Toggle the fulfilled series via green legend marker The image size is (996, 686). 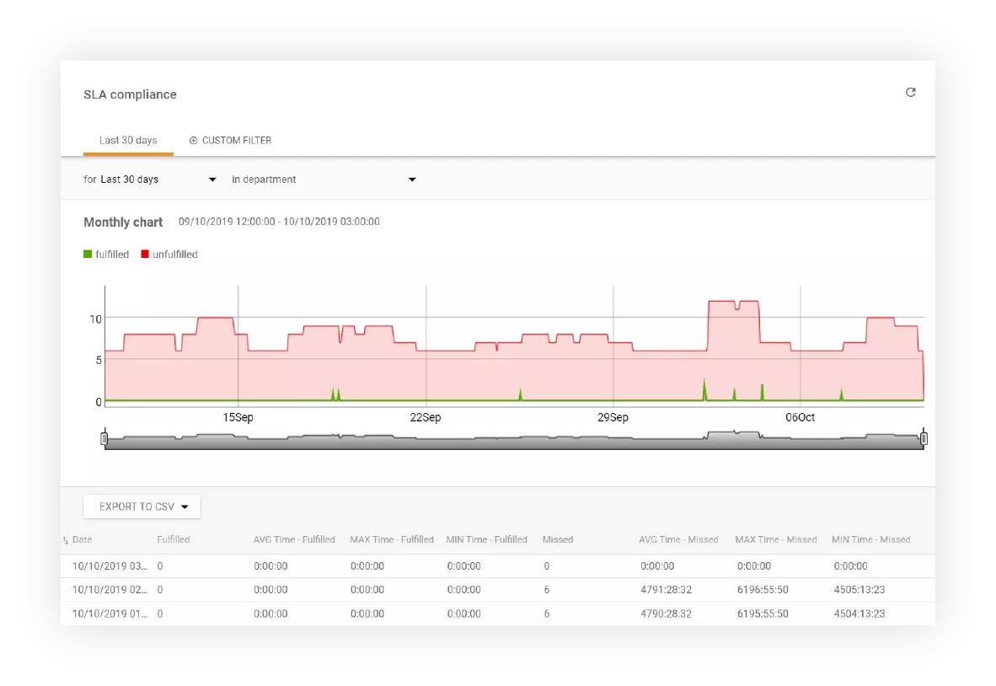click(88, 254)
